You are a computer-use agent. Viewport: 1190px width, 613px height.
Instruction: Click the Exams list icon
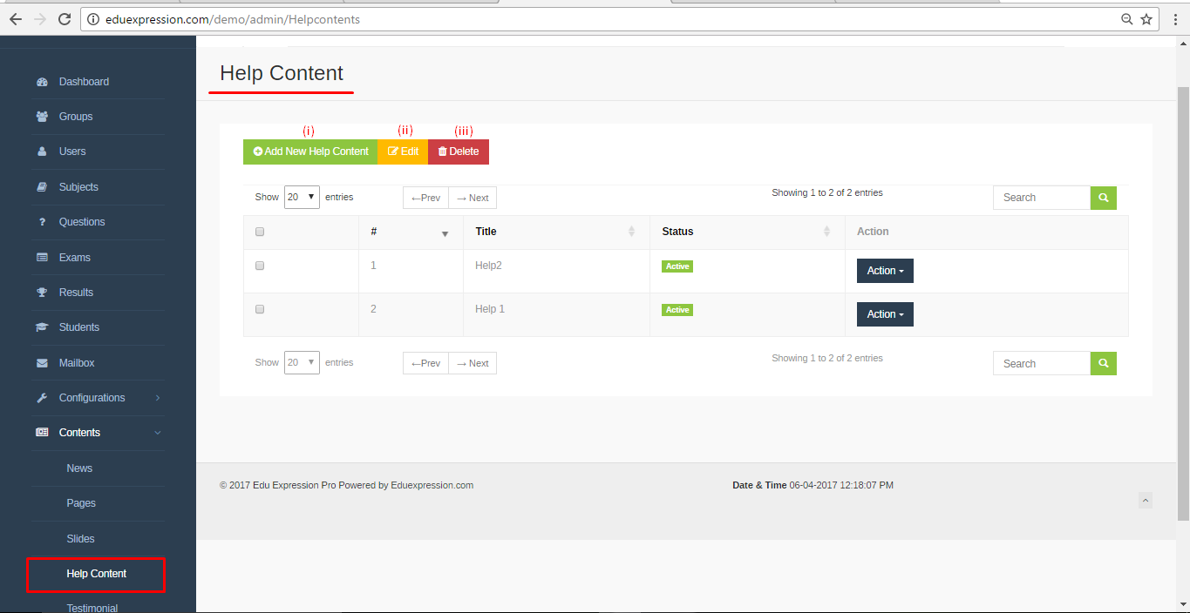42,258
